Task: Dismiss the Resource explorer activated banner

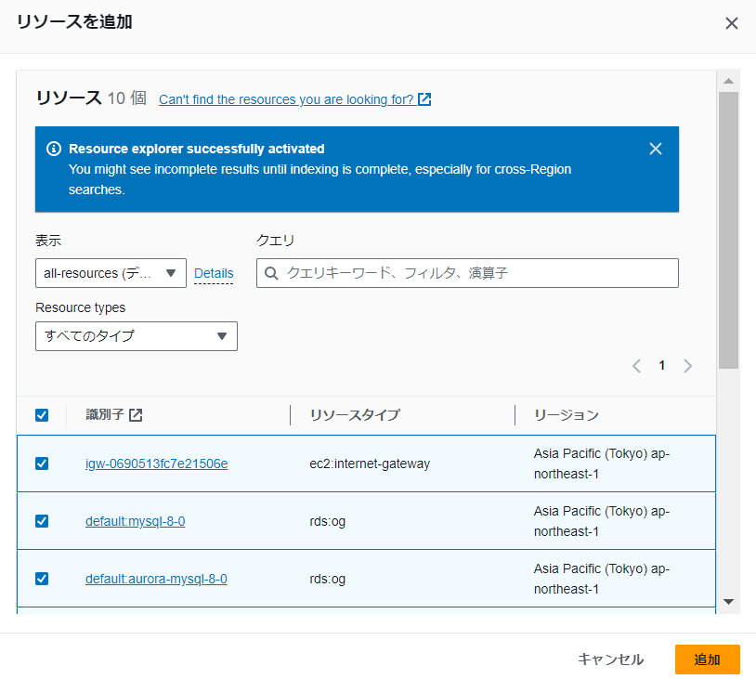Action: coord(656,148)
